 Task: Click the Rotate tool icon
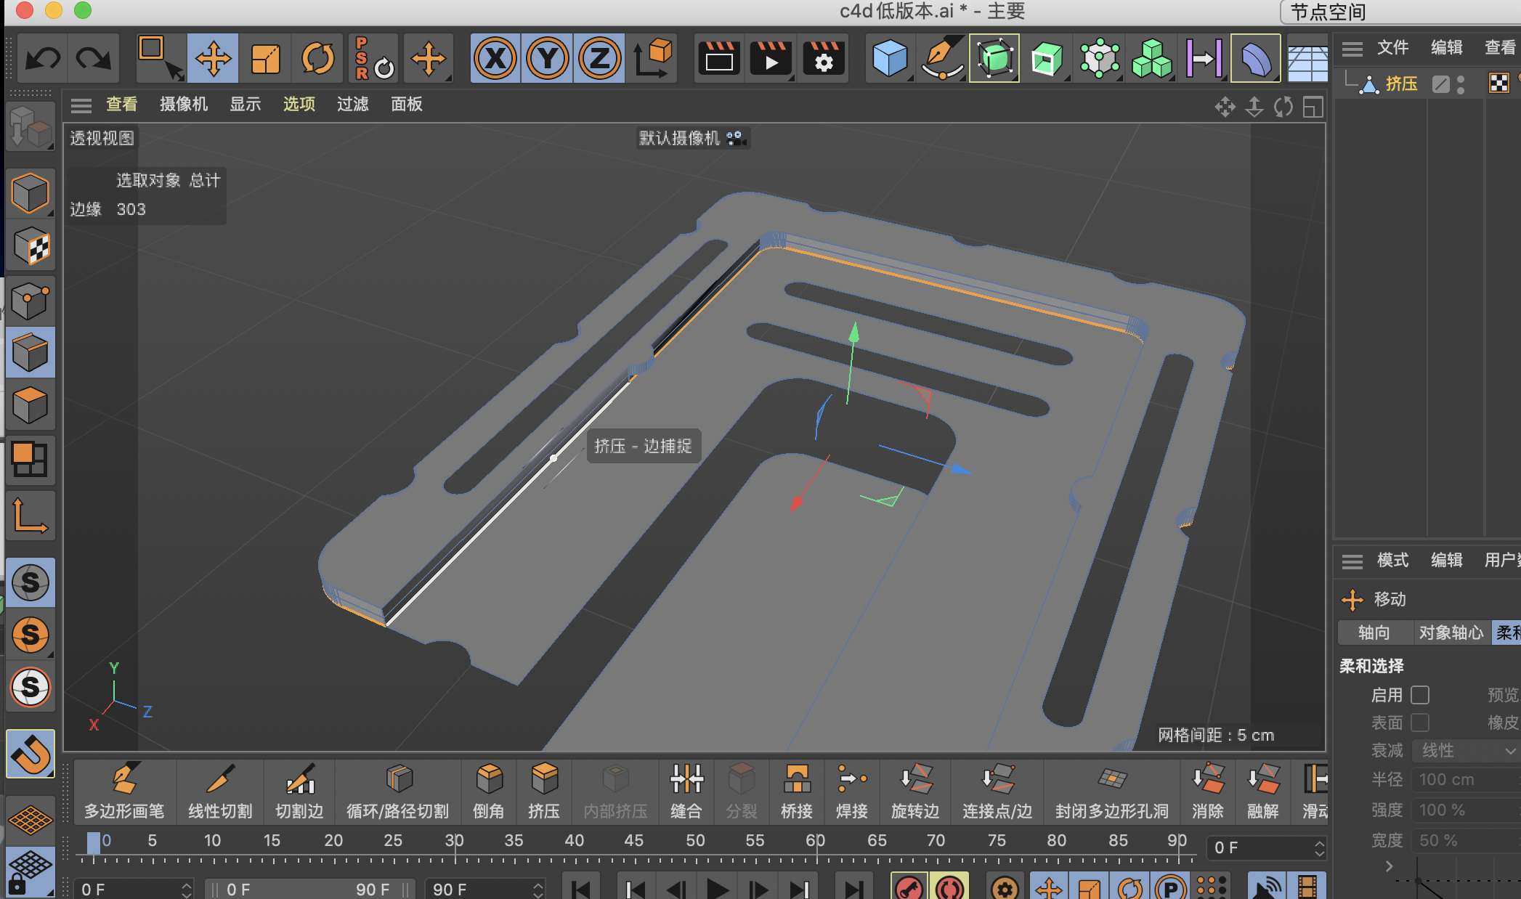click(317, 58)
